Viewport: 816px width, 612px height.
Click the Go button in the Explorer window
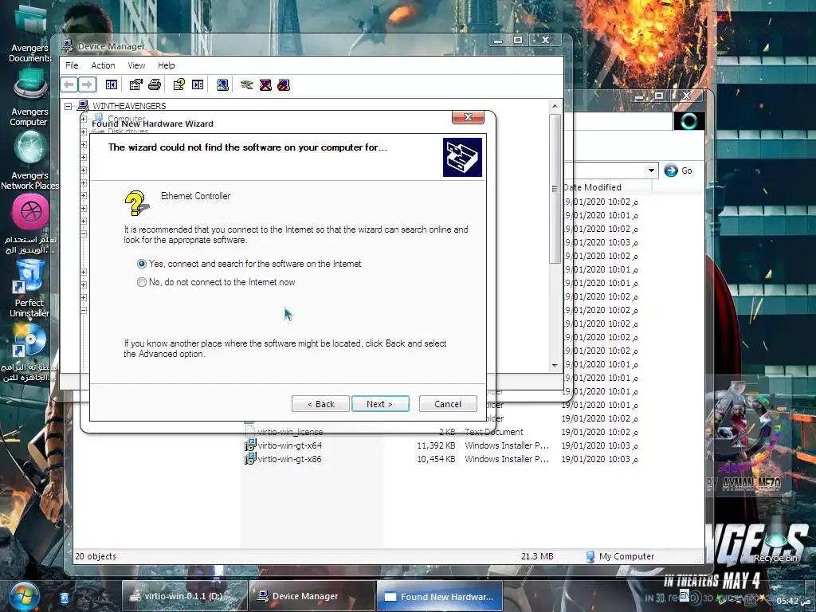coord(678,171)
